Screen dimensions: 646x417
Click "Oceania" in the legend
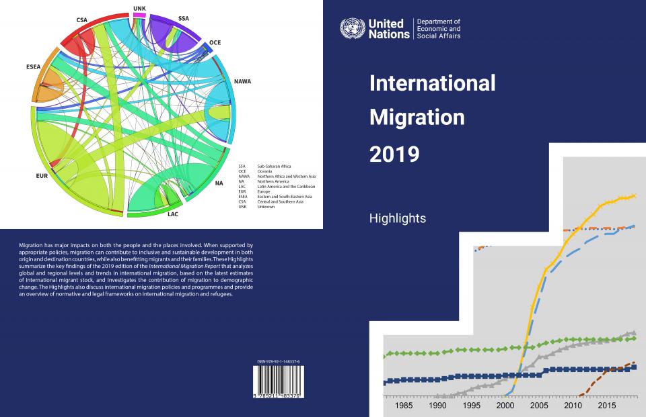click(x=264, y=171)
